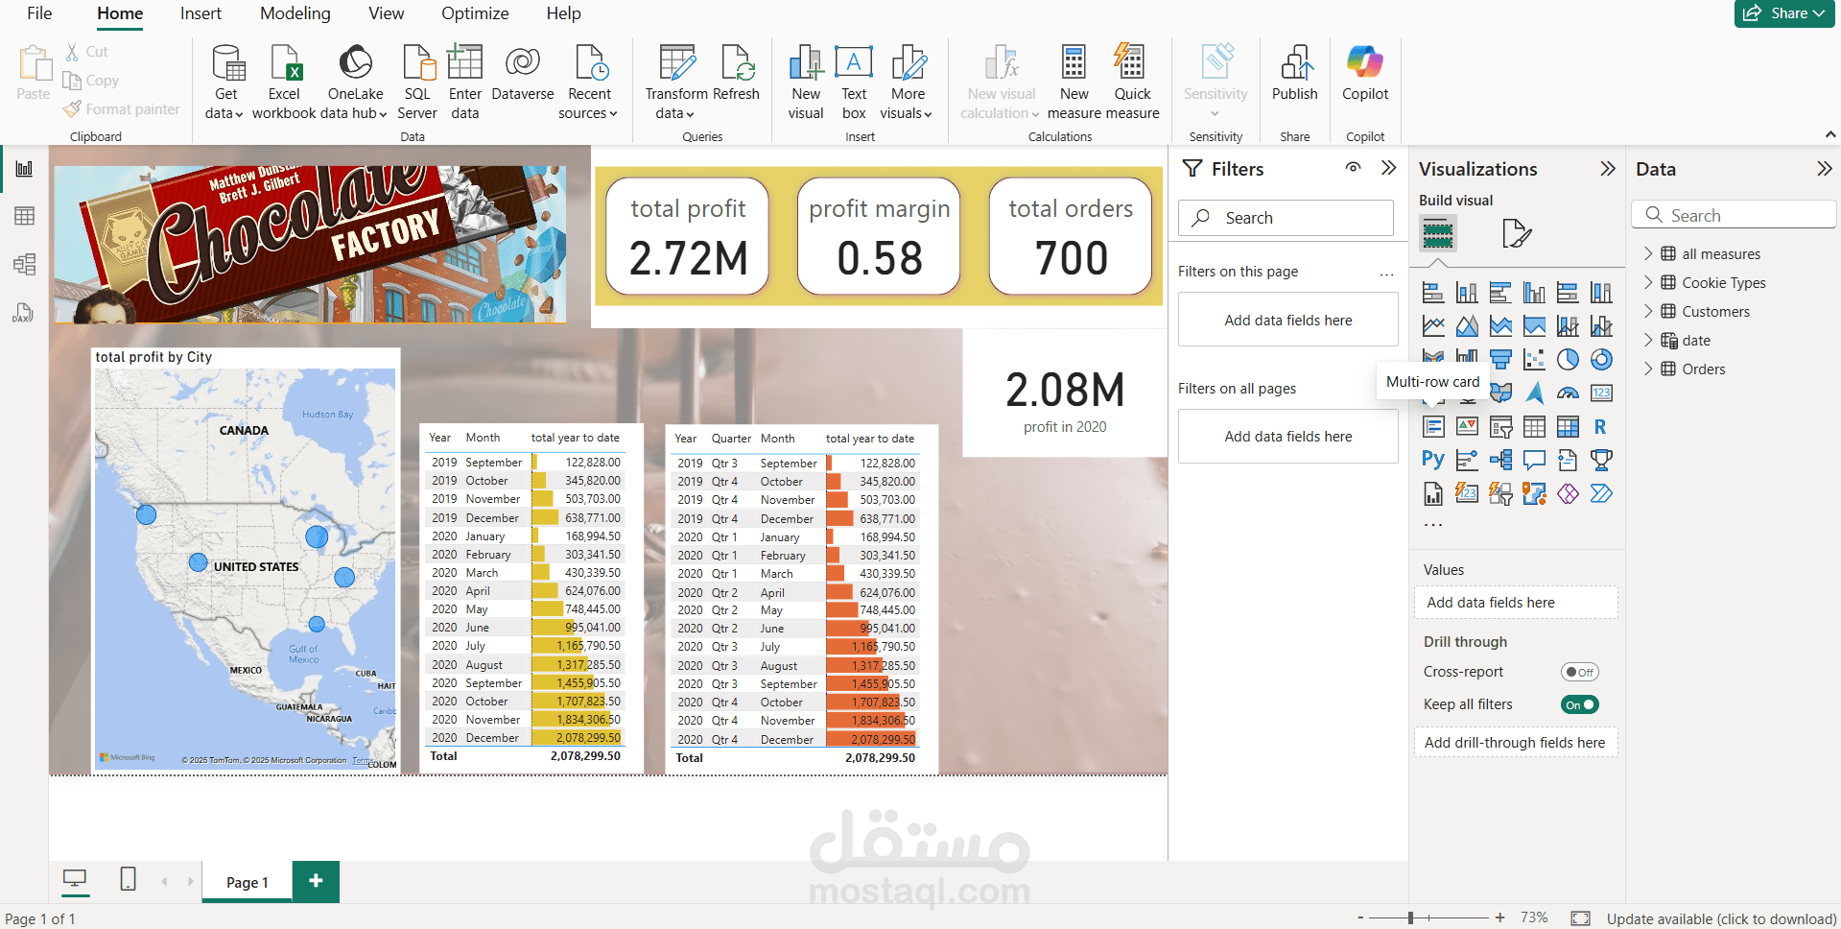Select the Matrix visual

click(1568, 426)
